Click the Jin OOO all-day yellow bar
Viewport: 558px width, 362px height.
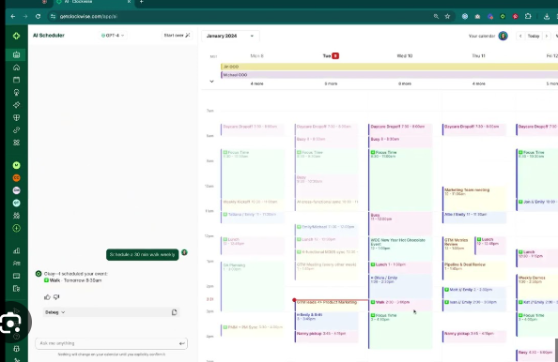coord(389,67)
